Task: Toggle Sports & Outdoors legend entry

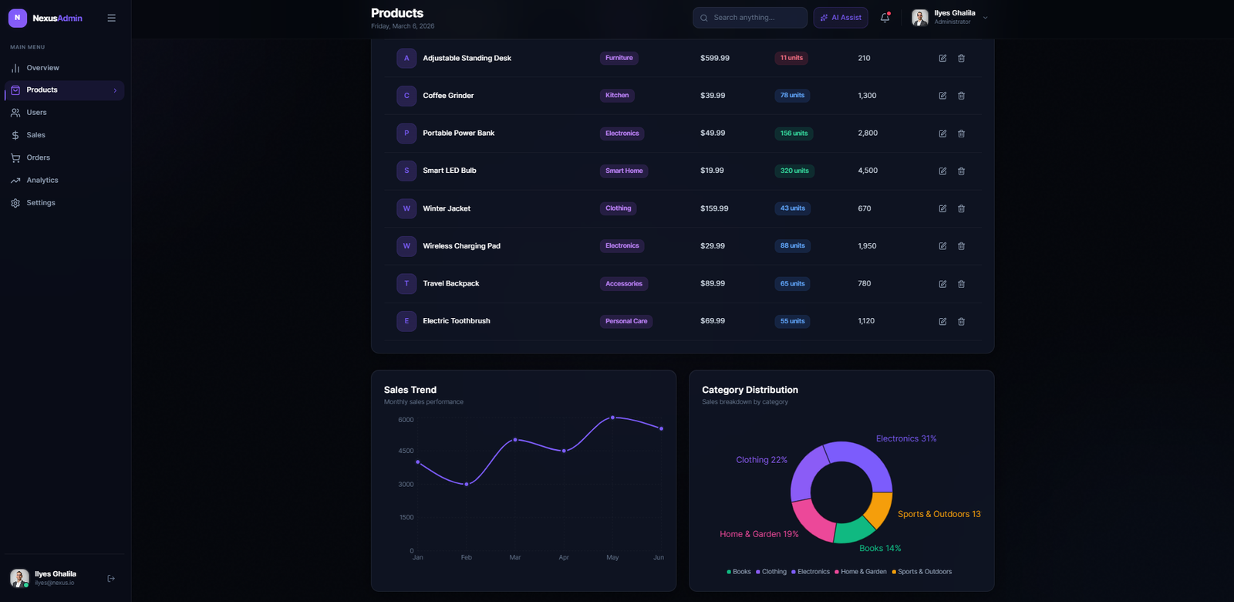Action: pyautogui.click(x=922, y=572)
